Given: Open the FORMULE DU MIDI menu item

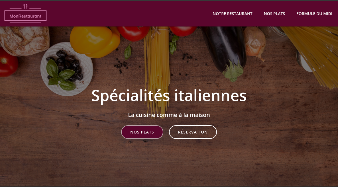Looking at the screenshot, I should 314,14.
